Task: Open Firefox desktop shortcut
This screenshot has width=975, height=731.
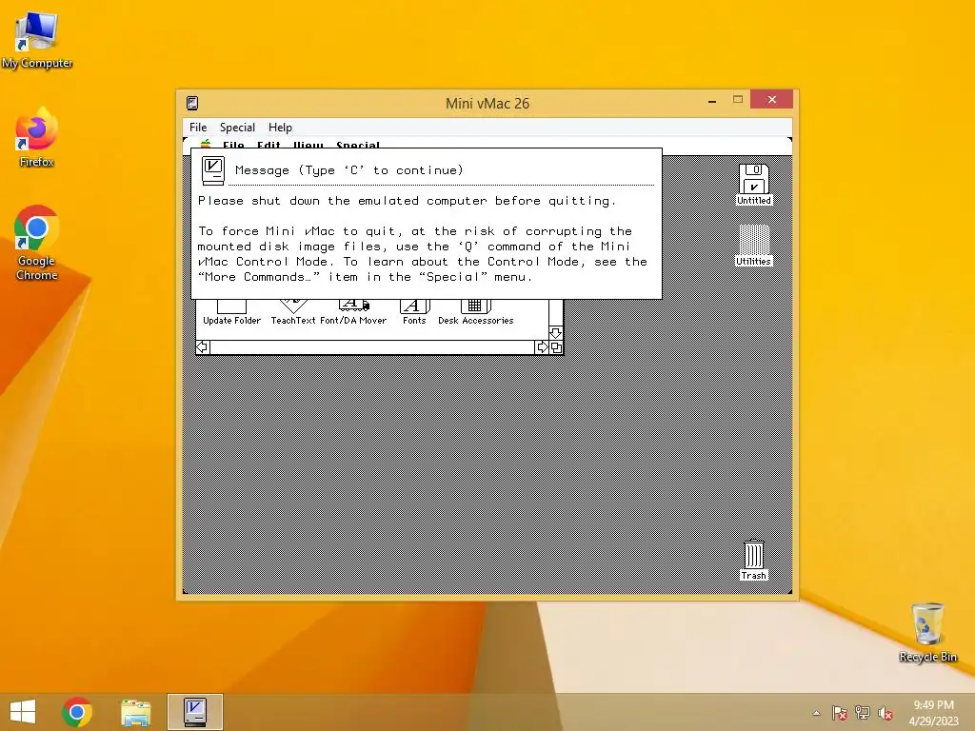Action: pos(37,138)
